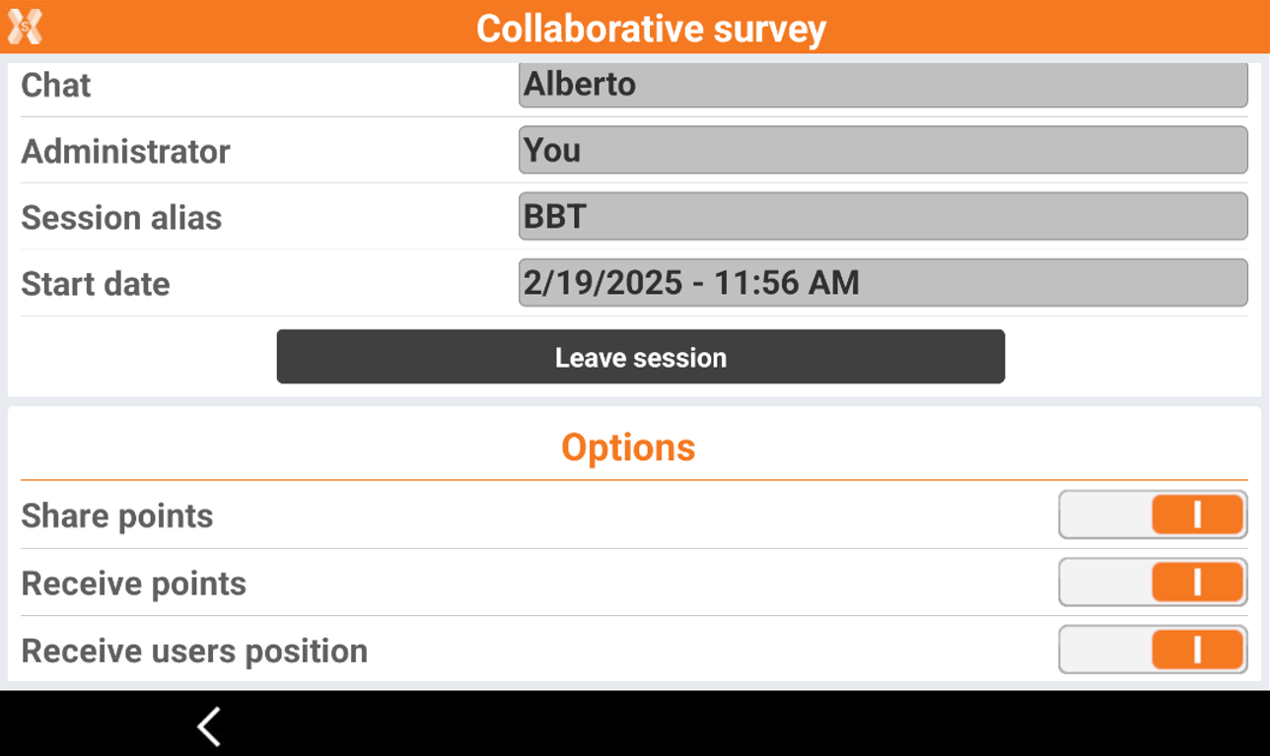Viewport: 1270px width, 756px height.
Task: Click the Receive points label
Action: click(134, 584)
